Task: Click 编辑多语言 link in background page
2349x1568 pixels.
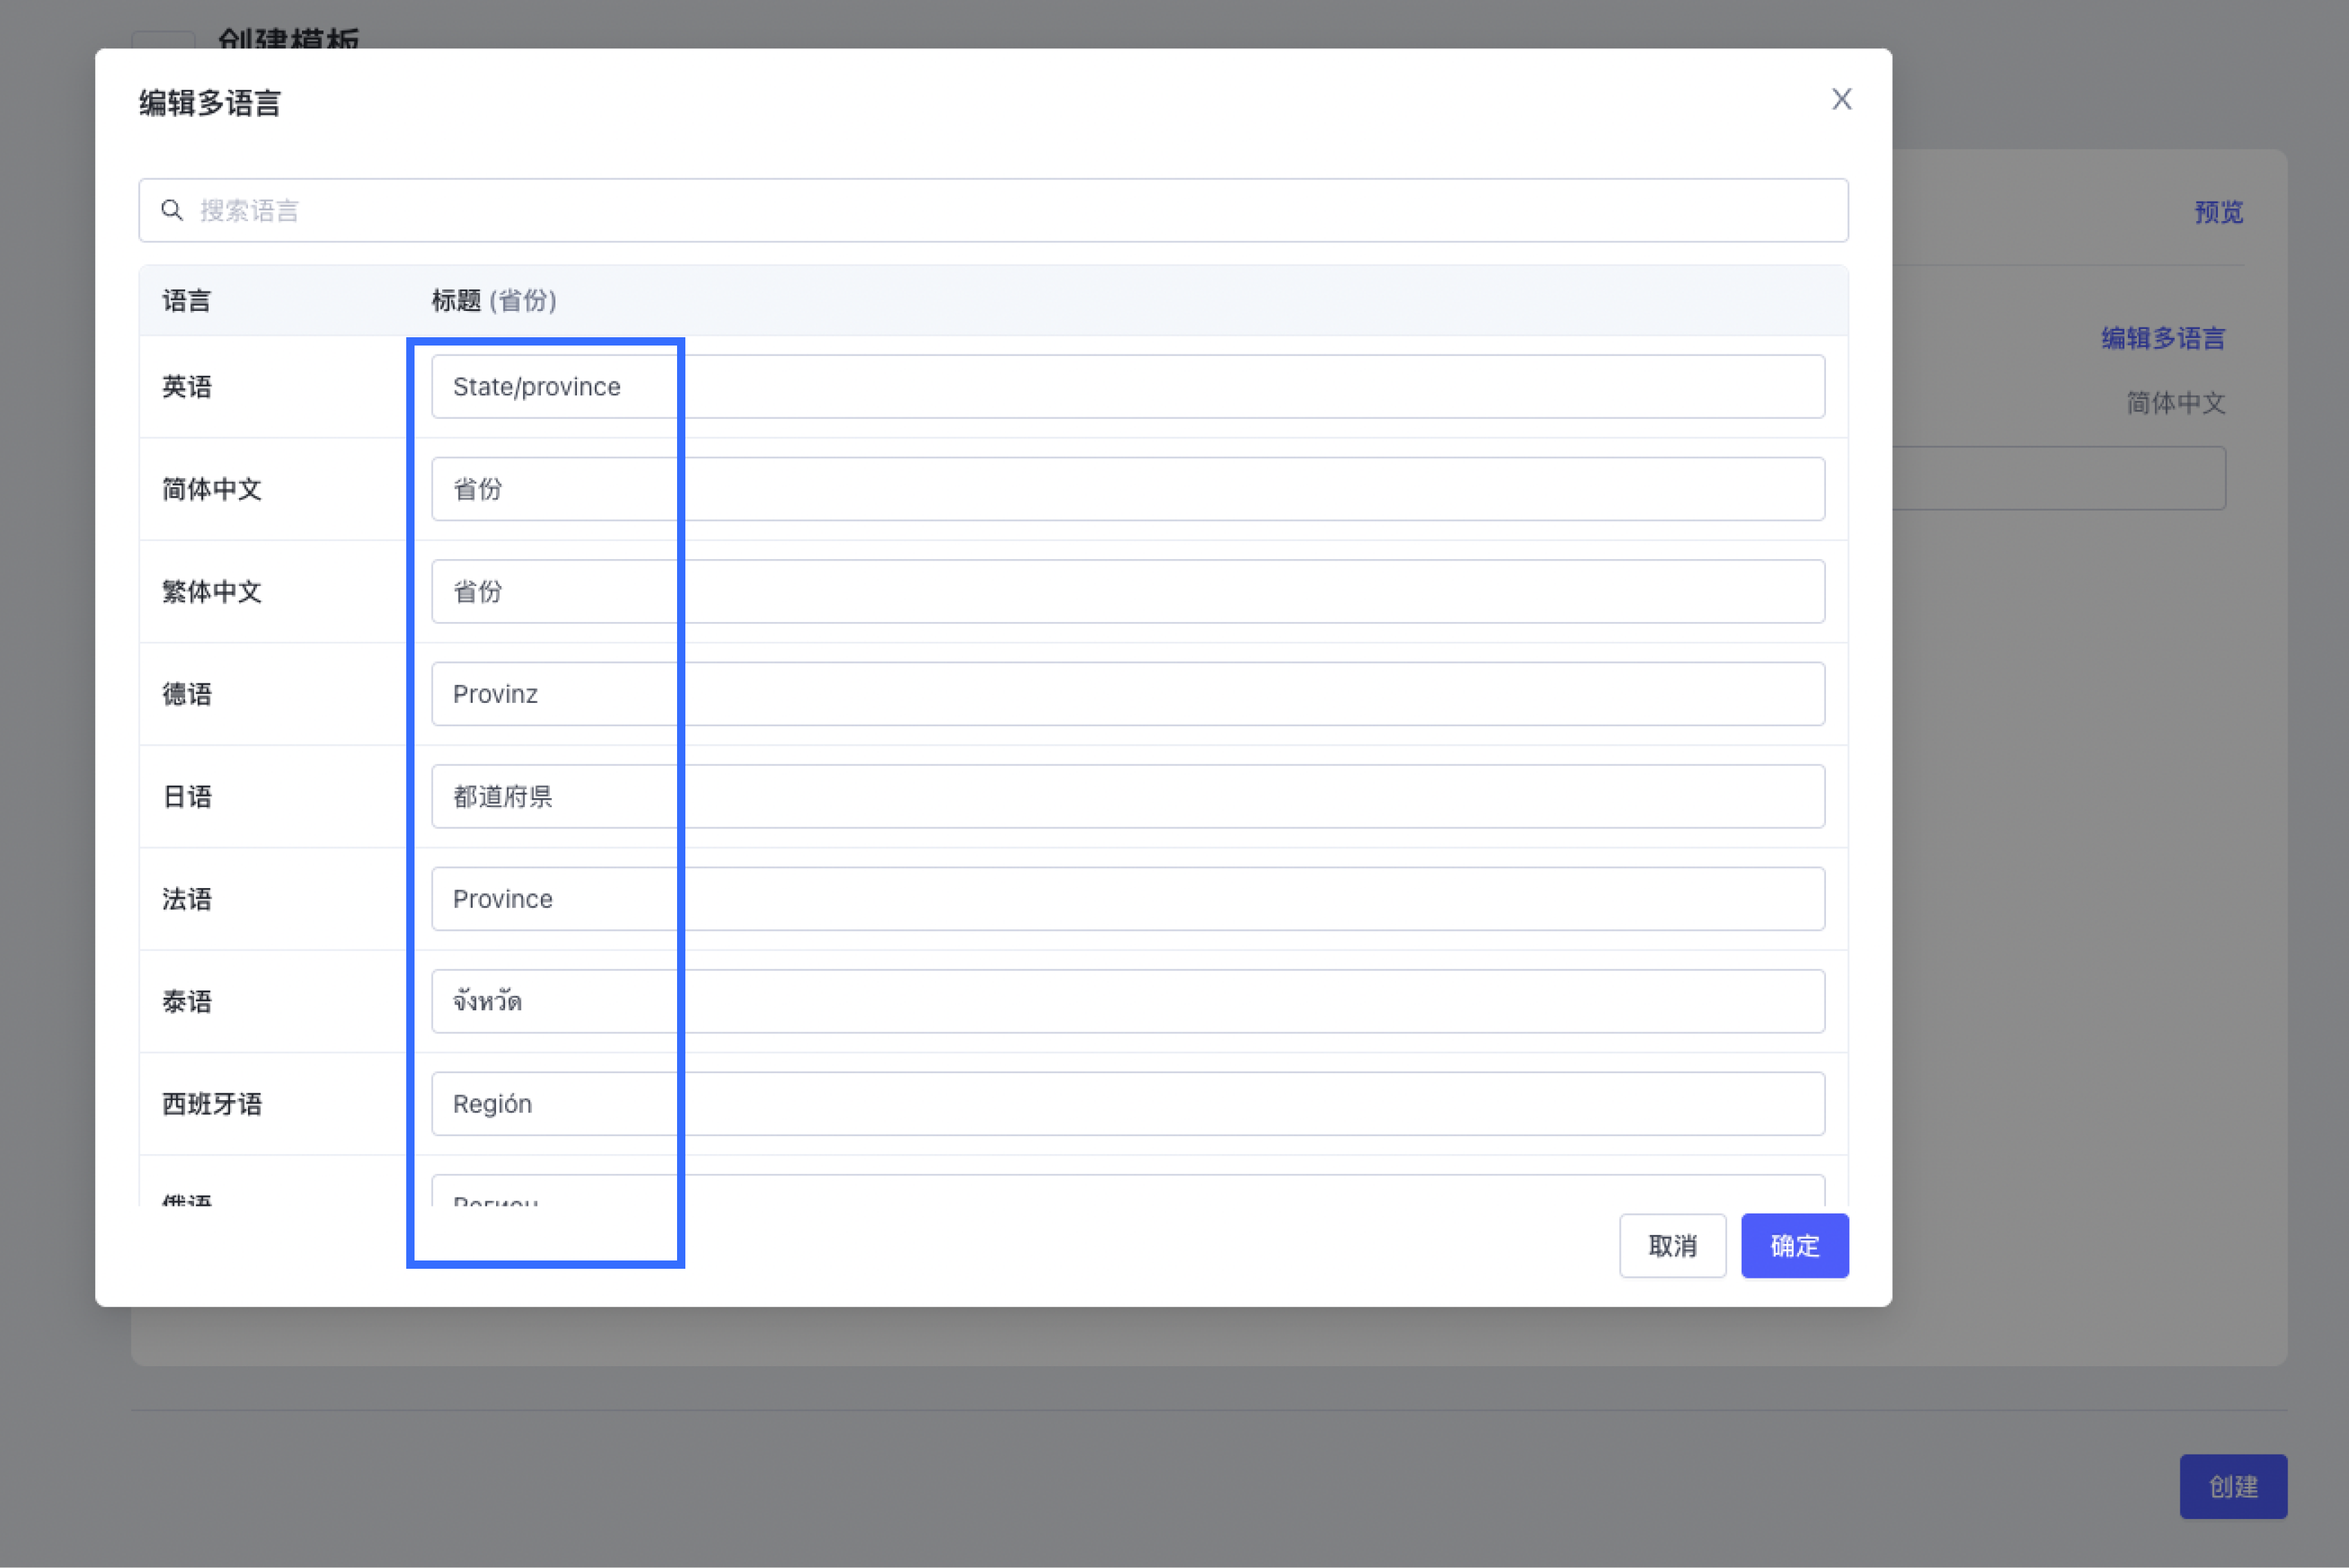Action: pyautogui.click(x=2163, y=338)
